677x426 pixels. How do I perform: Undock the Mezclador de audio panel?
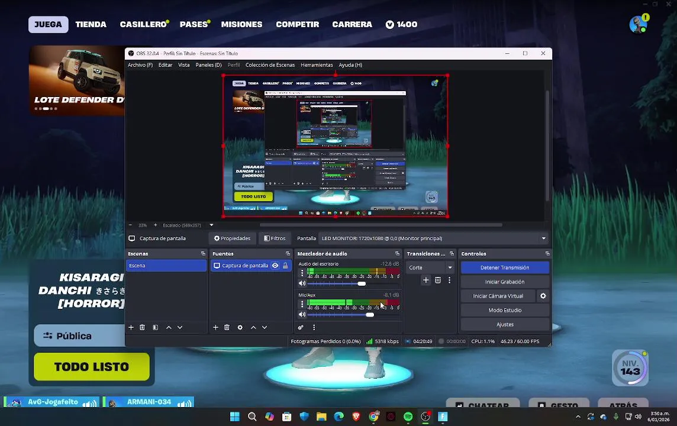[397, 254]
